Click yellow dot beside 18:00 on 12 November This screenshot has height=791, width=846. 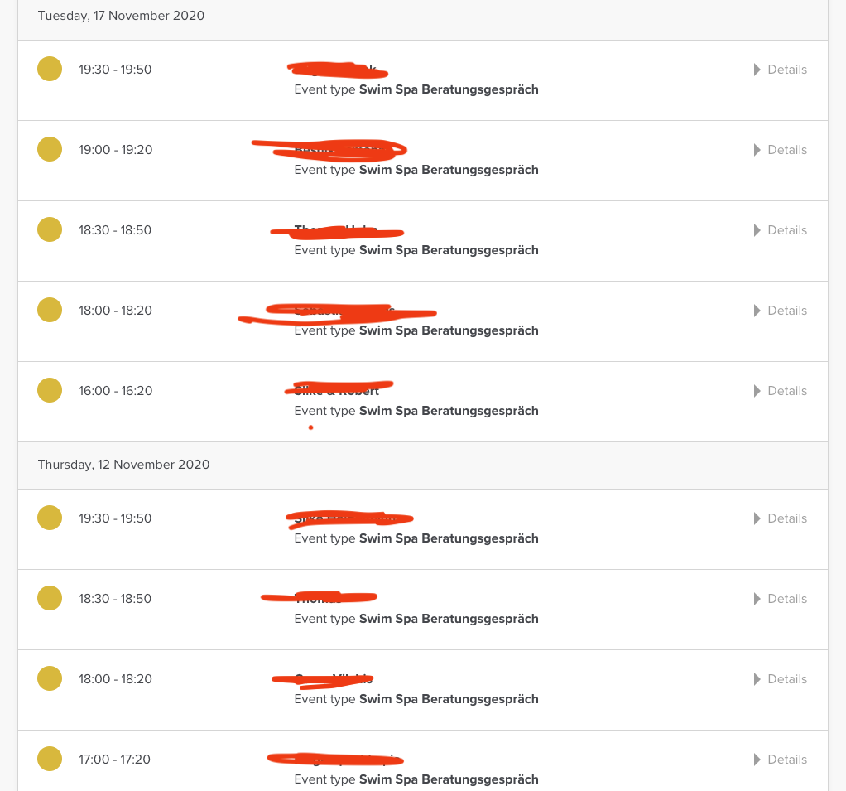(50, 678)
